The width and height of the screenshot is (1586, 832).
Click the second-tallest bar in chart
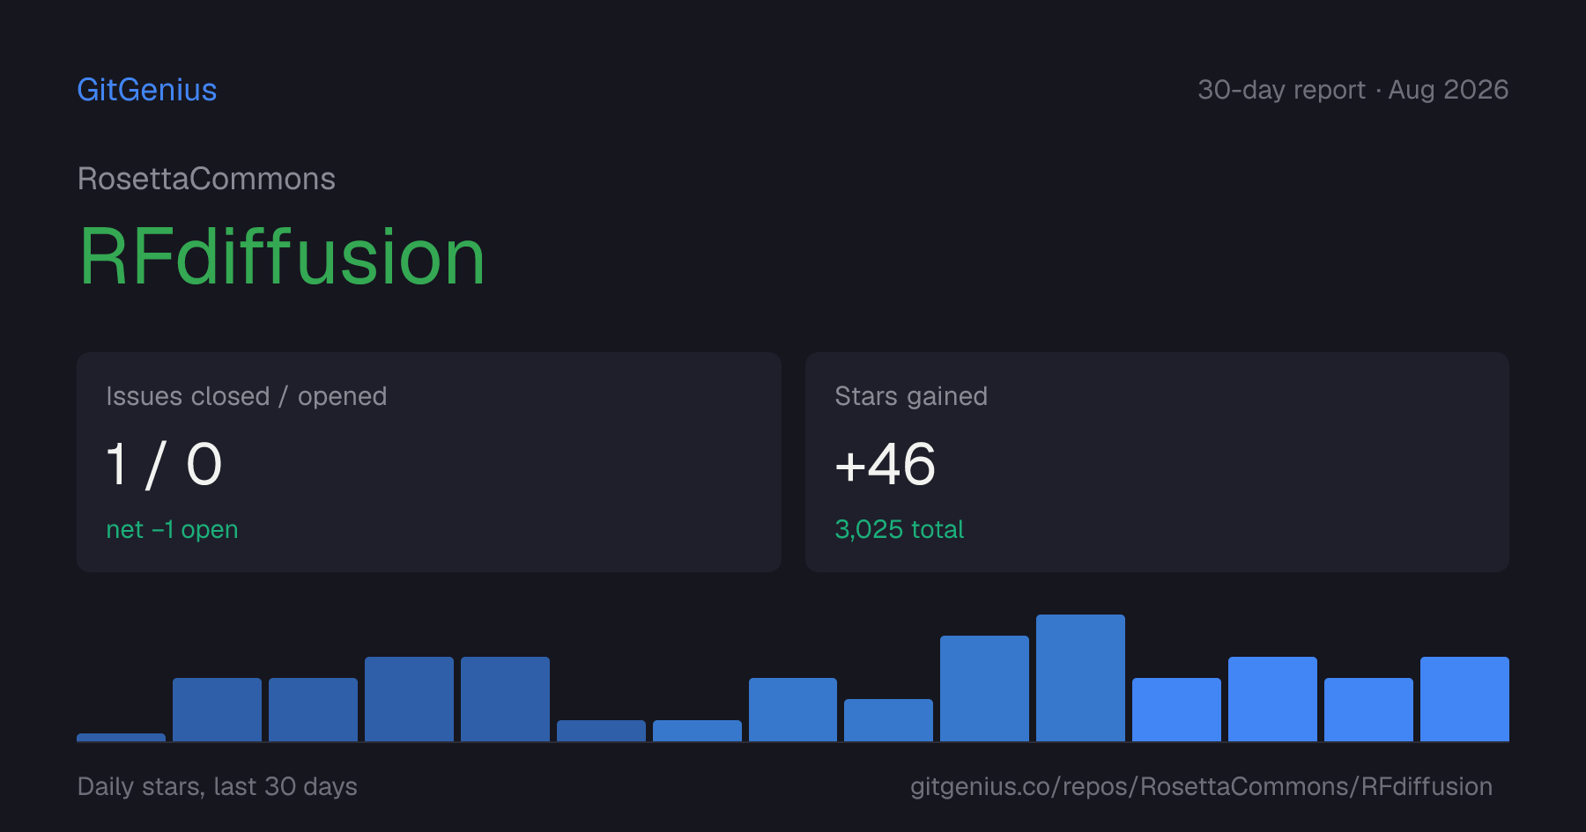[x=984, y=688]
